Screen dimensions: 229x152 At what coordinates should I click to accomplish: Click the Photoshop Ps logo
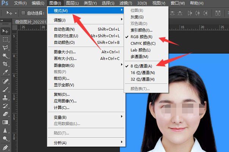[5, 3]
